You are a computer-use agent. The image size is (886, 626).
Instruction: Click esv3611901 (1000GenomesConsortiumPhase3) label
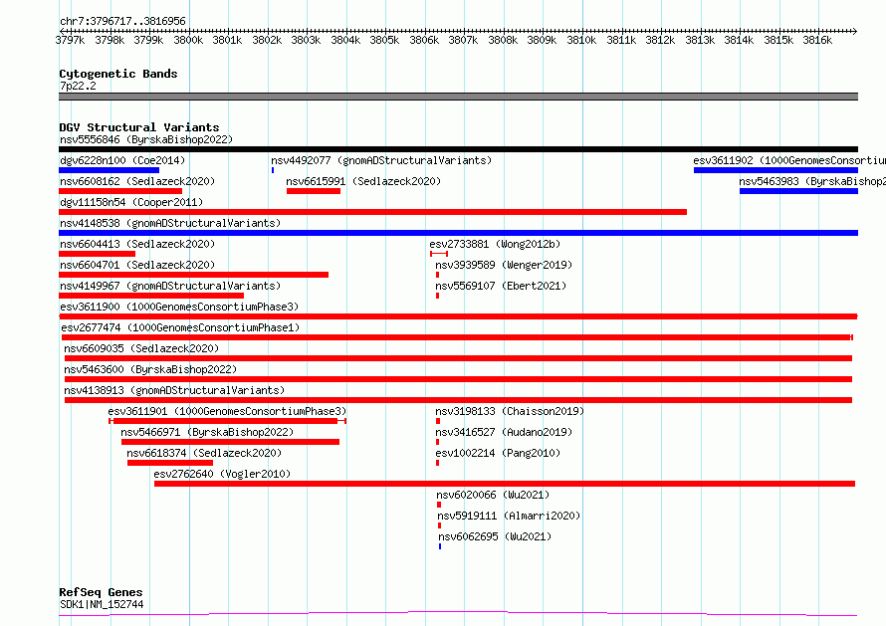tap(227, 411)
